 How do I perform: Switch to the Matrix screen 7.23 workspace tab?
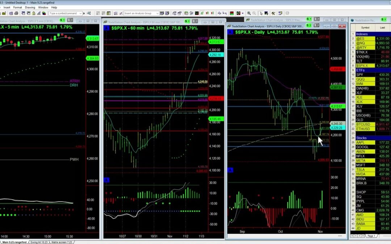(62, 242)
